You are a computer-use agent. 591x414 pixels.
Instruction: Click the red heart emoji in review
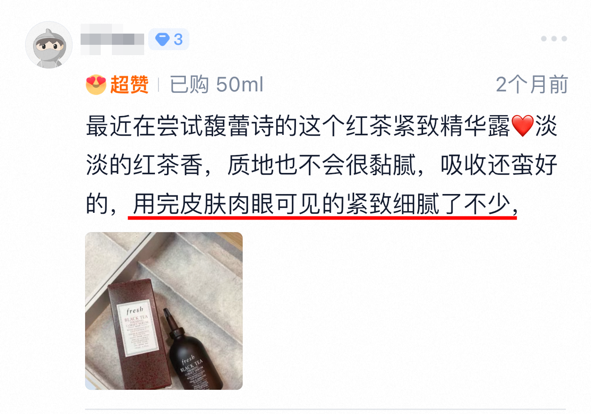click(522, 126)
